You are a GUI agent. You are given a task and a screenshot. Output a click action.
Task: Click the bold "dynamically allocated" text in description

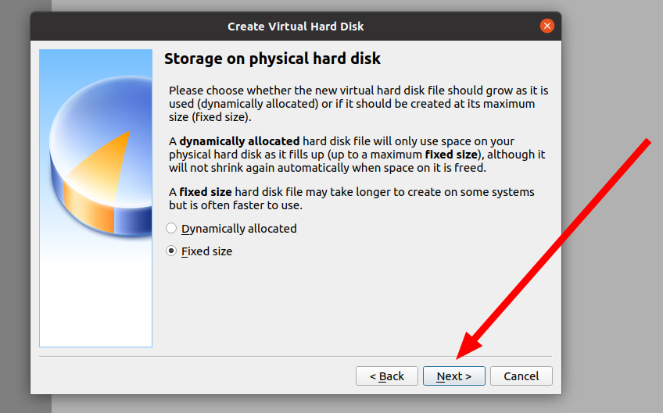pos(239,141)
